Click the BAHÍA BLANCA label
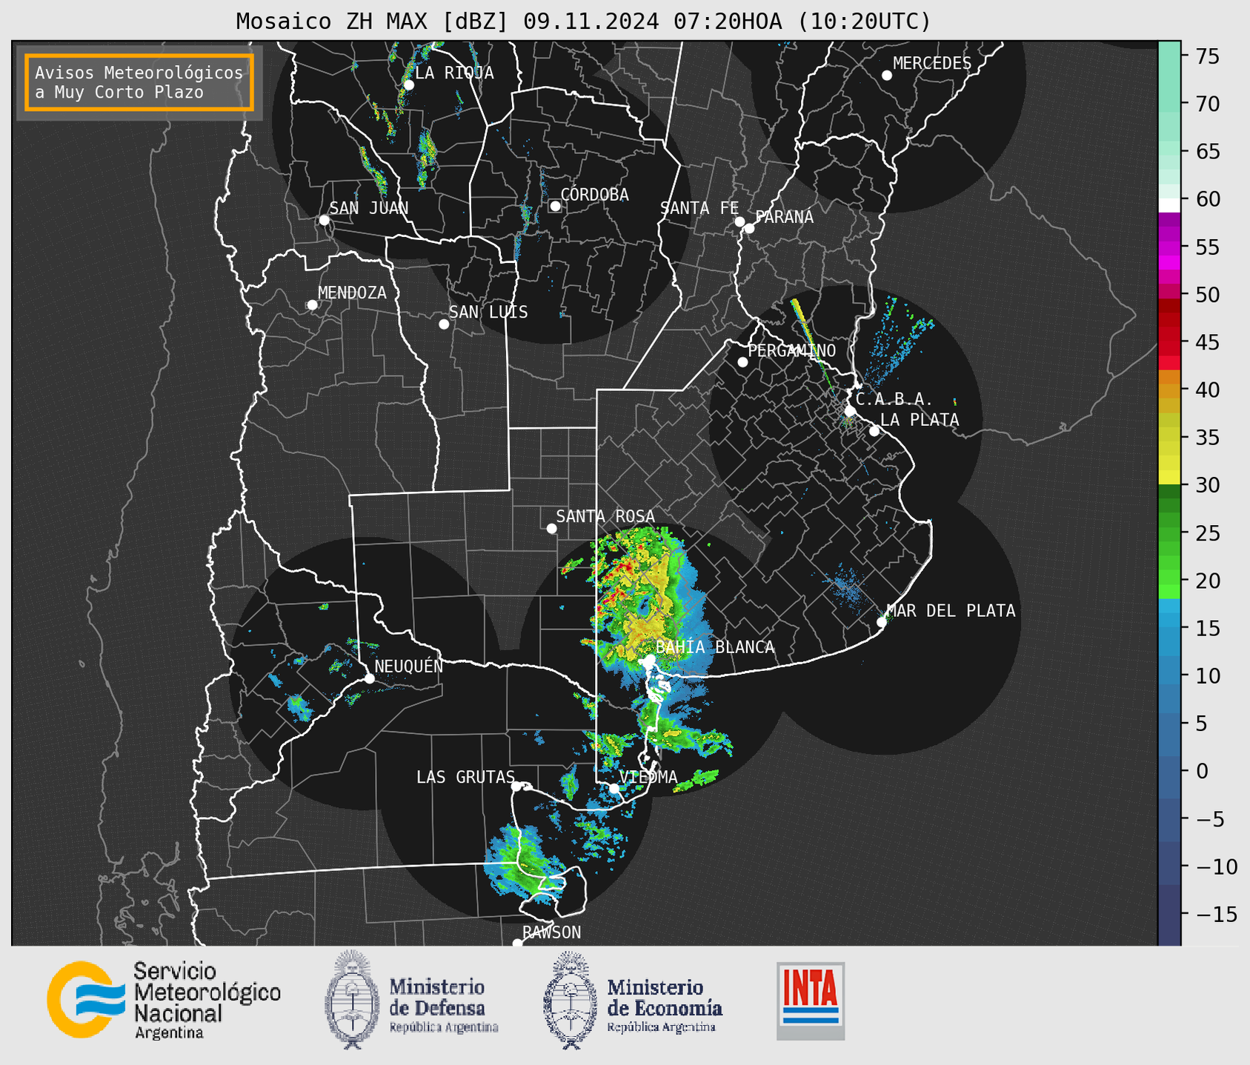Viewport: 1250px width, 1065px height. click(715, 647)
